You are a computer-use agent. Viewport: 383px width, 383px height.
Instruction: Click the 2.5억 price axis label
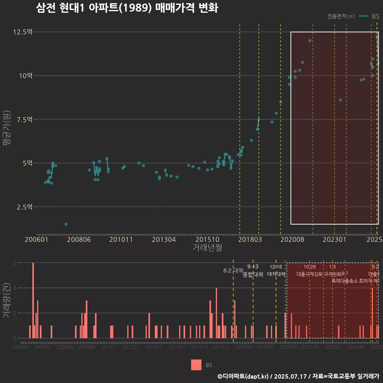24,207
